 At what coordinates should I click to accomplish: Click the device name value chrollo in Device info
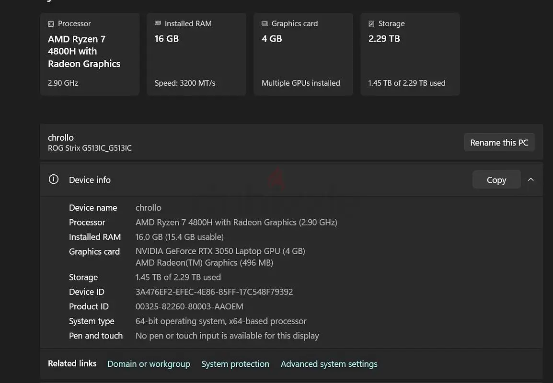[149, 208]
